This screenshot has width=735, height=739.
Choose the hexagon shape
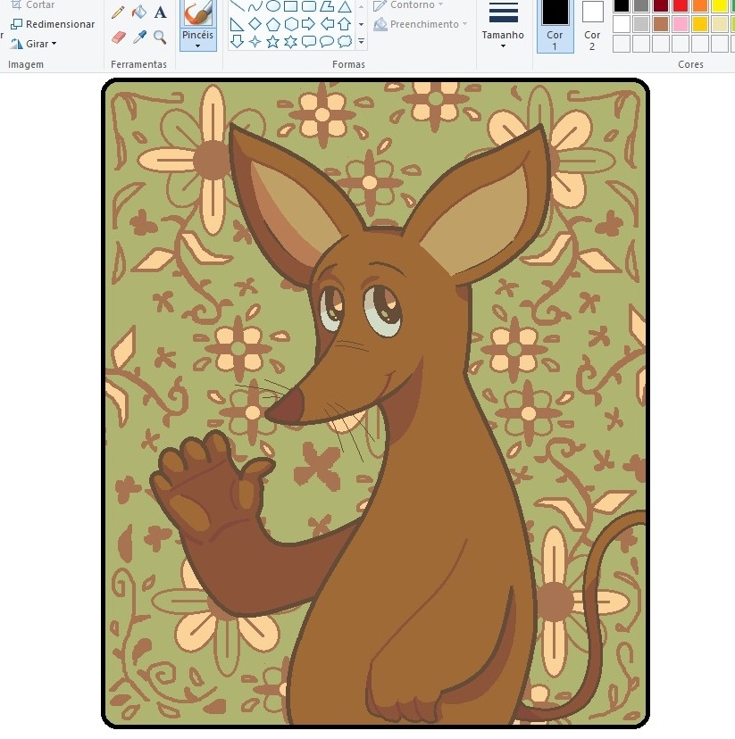pyautogui.click(x=290, y=24)
